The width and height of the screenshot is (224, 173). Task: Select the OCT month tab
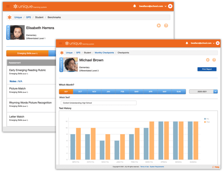pos(80,91)
